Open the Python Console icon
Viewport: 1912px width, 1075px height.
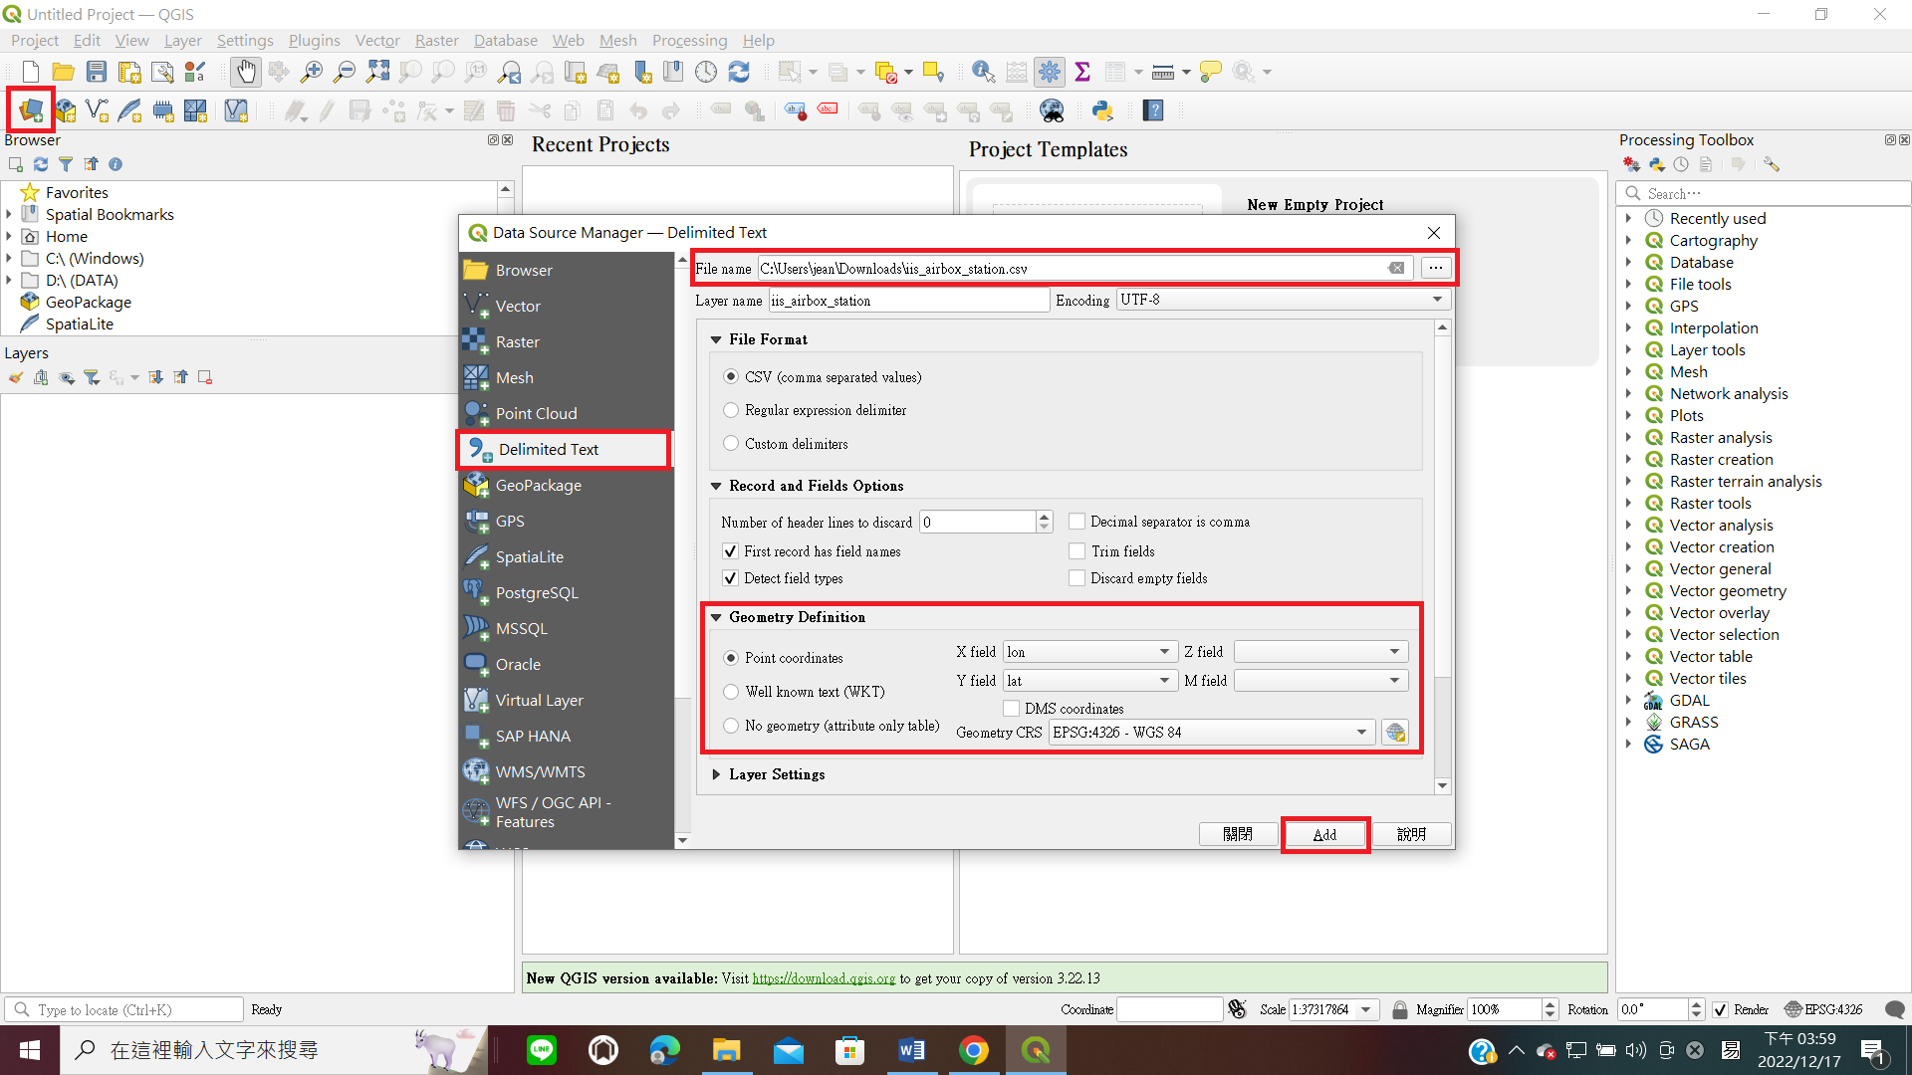click(1101, 110)
